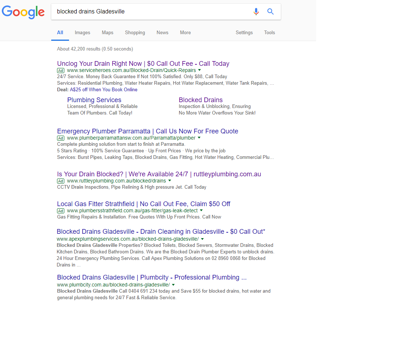Open the 'A$25 off When You Book Online' deal
The height and width of the screenshot is (341, 420).
click(x=104, y=89)
